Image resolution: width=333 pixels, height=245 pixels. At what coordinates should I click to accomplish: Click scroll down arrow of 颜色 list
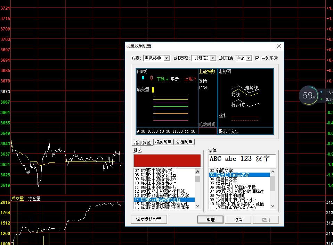coord(197,206)
